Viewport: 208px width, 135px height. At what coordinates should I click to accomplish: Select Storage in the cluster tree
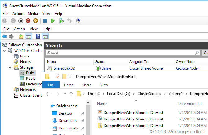[23, 67]
